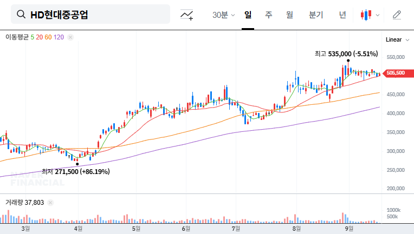Image resolution: width=414 pixels, height=234 pixels.
Task: Switch to the 주 weekly tab
Action: pyautogui.click(x=269, y=15)
